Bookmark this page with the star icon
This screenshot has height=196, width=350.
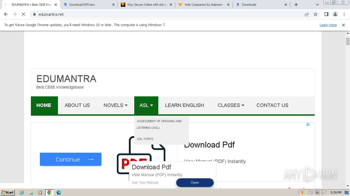pyautogui.click(x=316, y=14)
